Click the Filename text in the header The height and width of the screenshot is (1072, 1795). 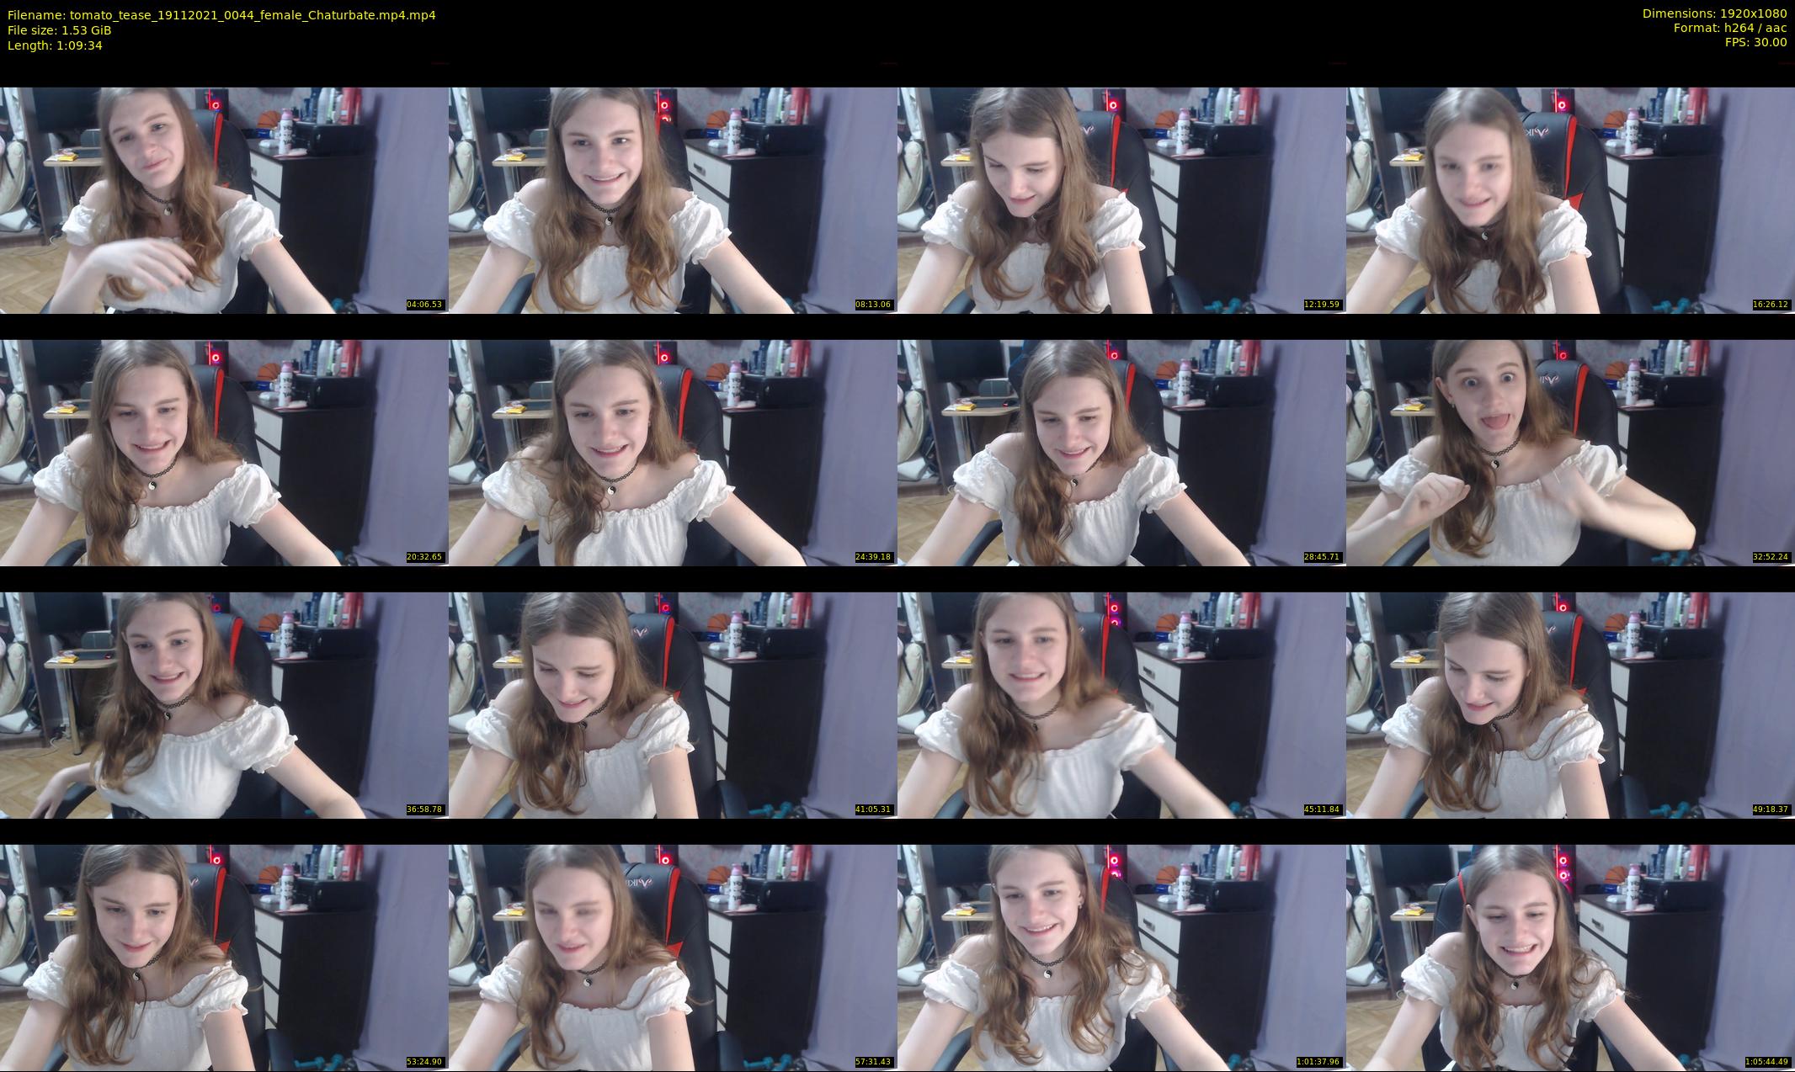coord(221,15)
